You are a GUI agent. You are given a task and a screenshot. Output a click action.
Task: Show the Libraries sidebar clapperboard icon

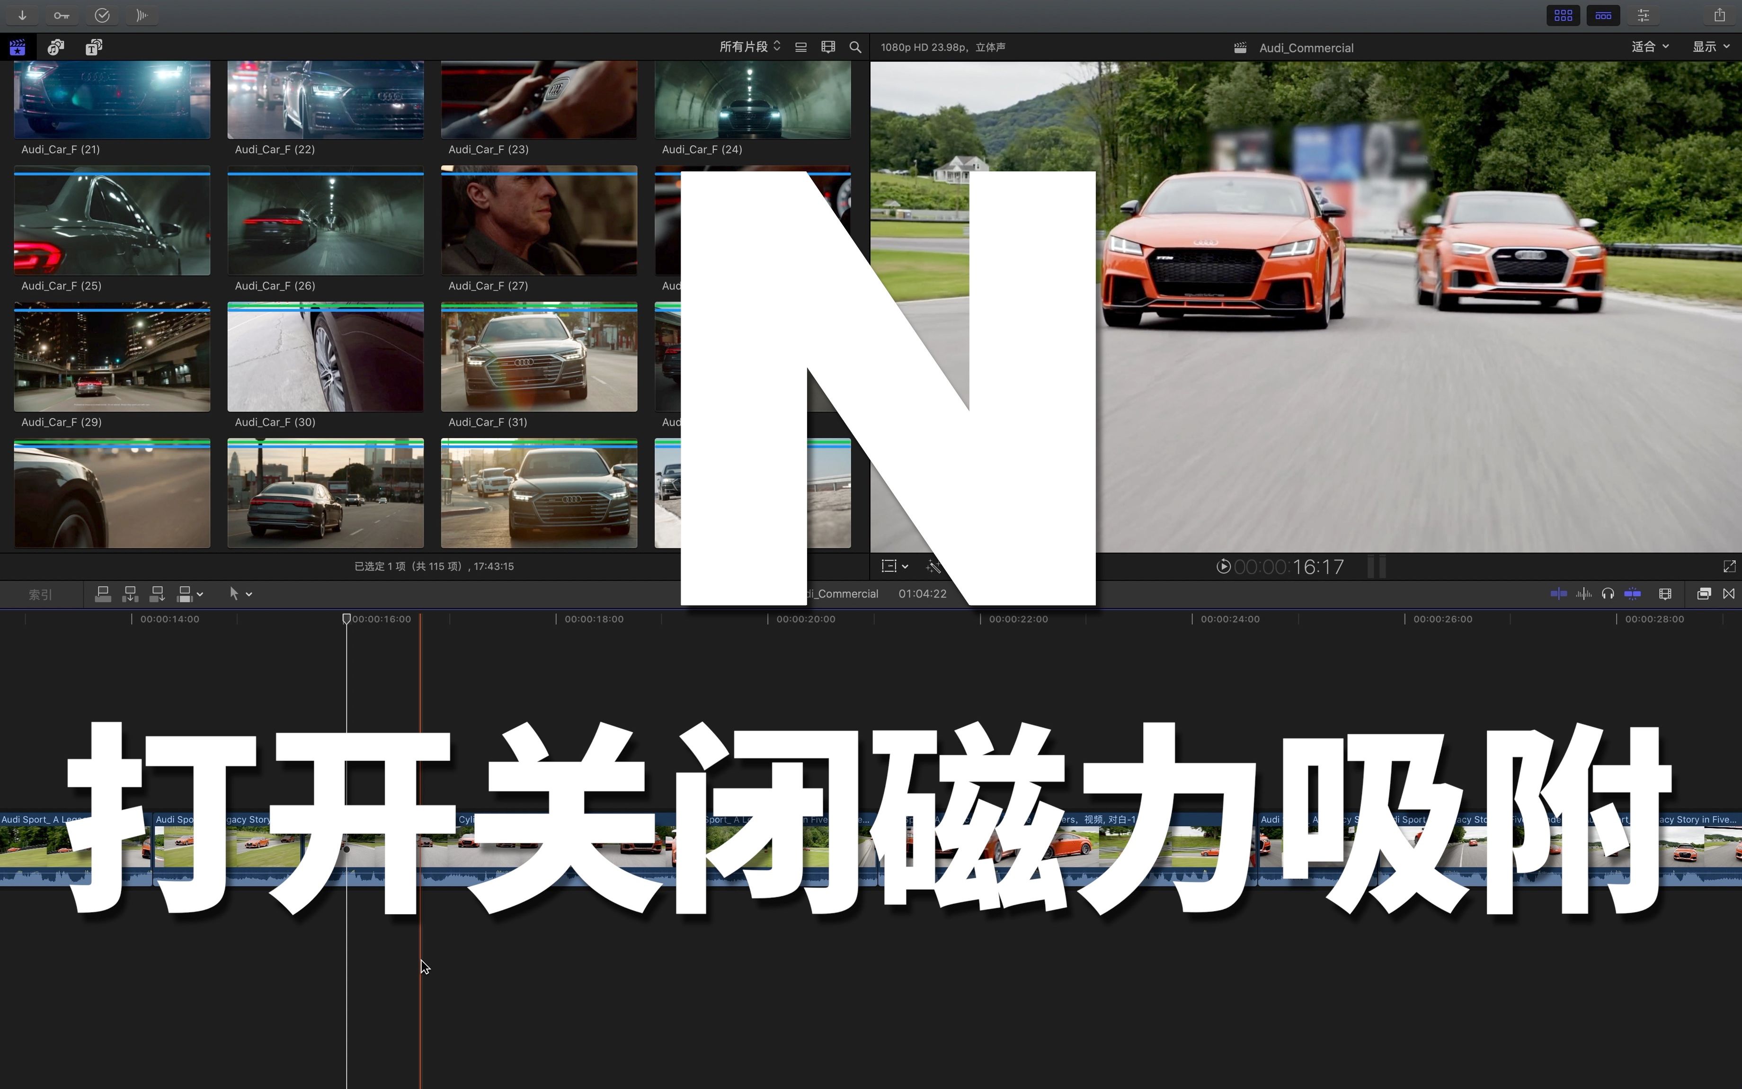(x=17, y=47)
